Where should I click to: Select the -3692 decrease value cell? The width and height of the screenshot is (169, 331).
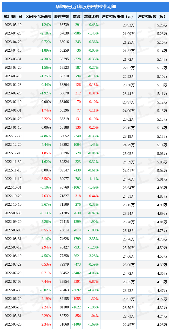77,290
